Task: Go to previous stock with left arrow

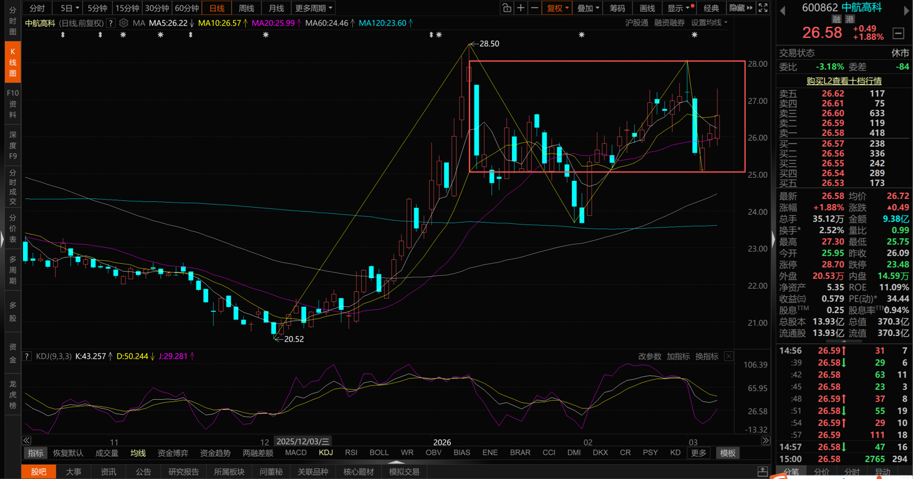Action: (783, 11)
